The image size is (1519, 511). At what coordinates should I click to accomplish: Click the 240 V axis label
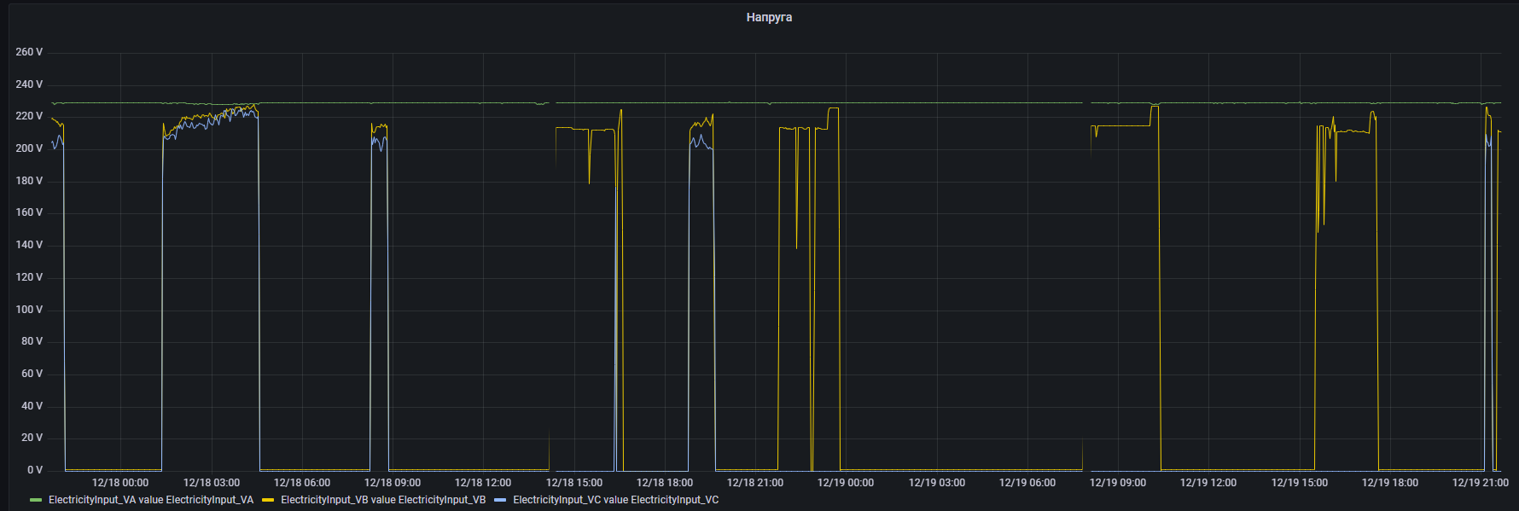point(29,84)
